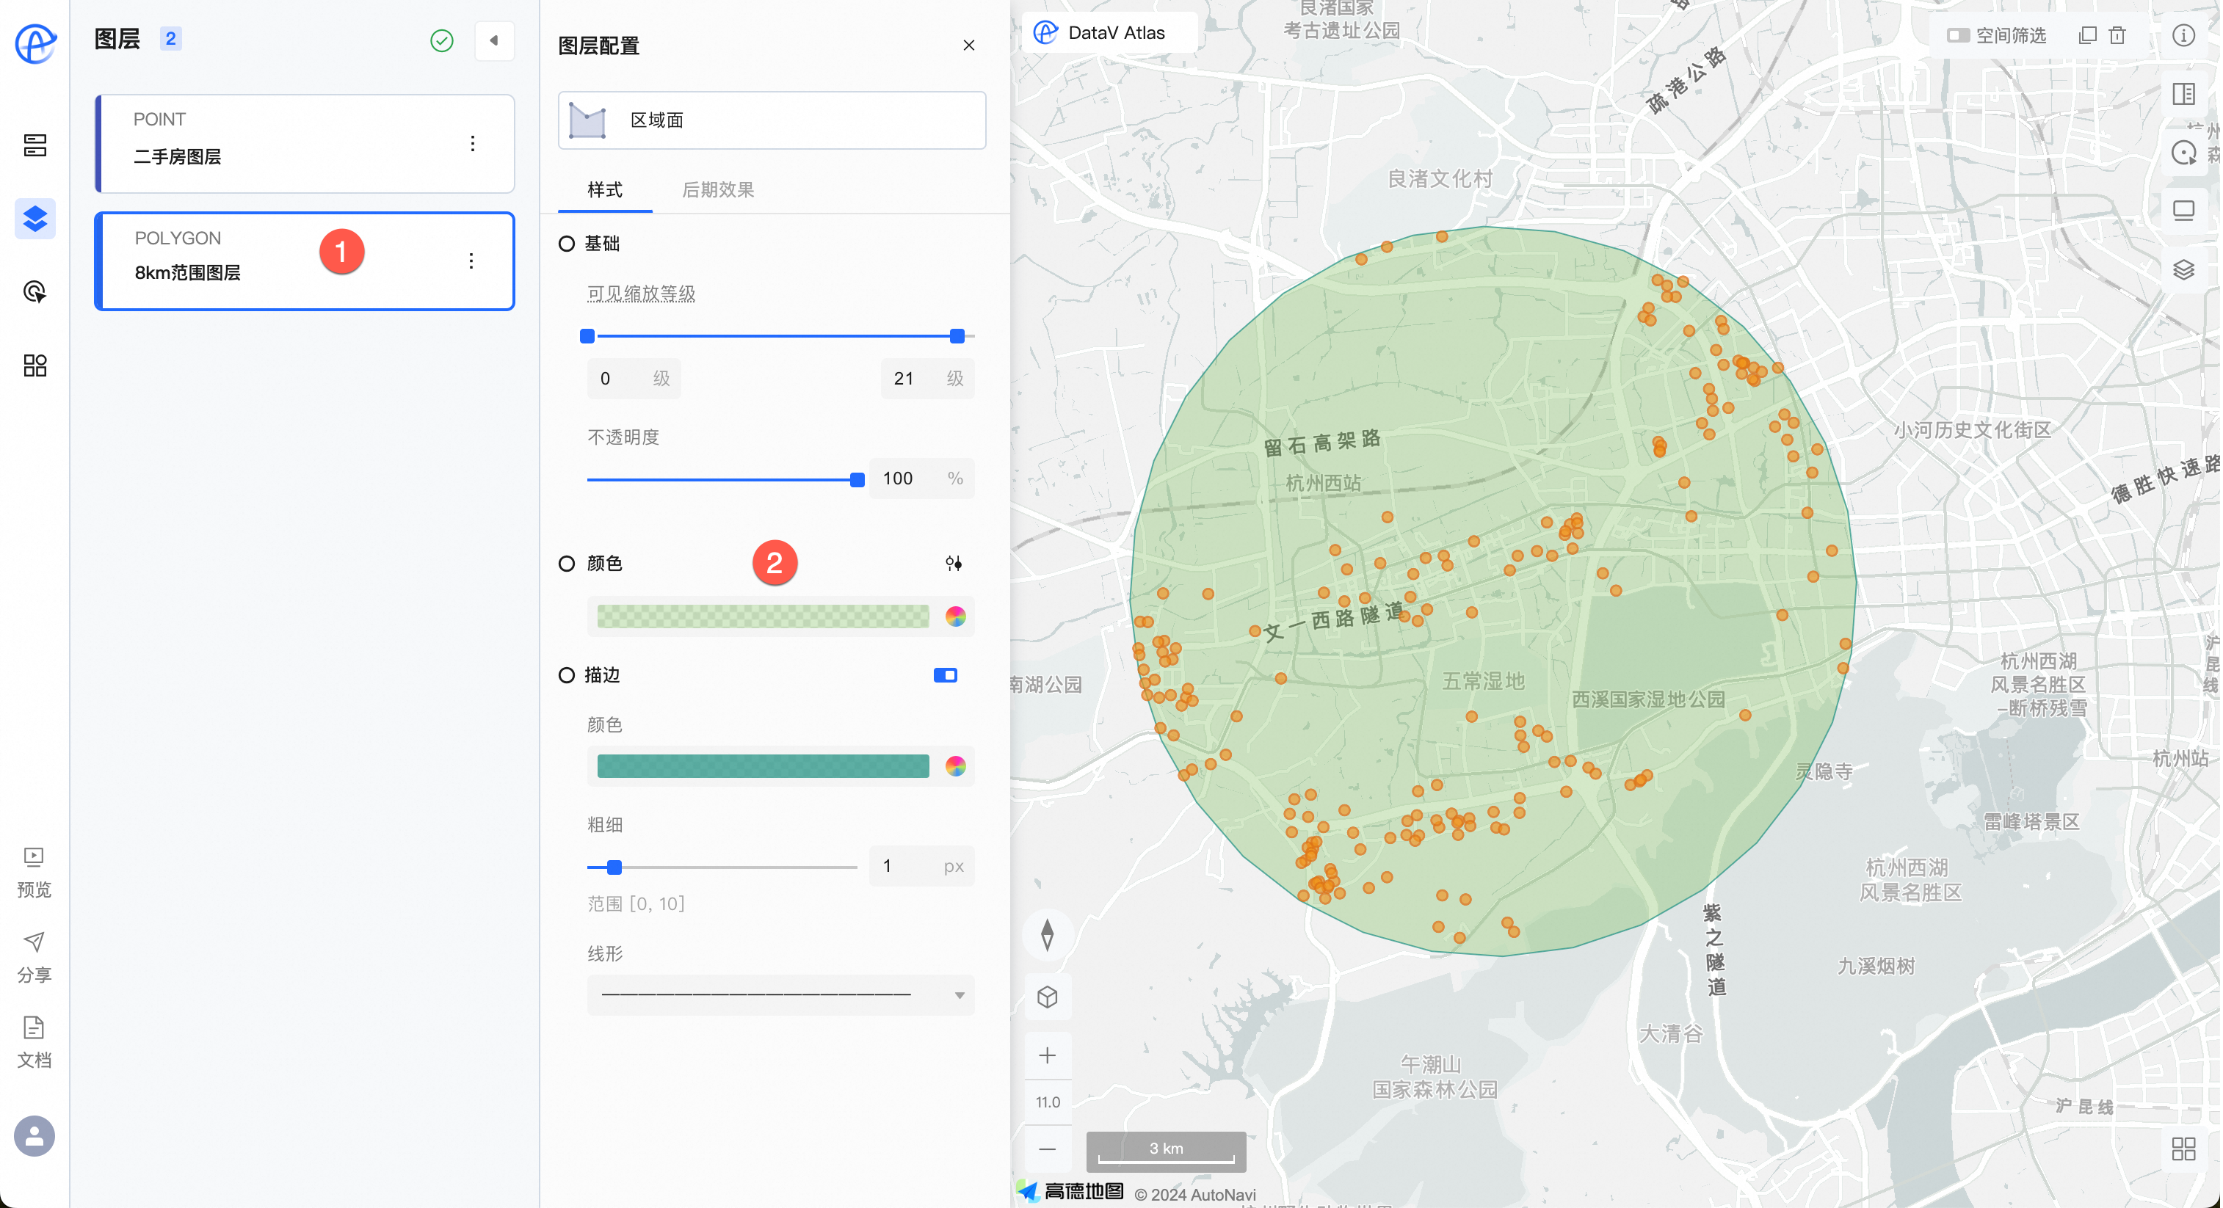Click the compass north reset button
This screenshot has height=1208, width=2223.
click(1048, 934)
